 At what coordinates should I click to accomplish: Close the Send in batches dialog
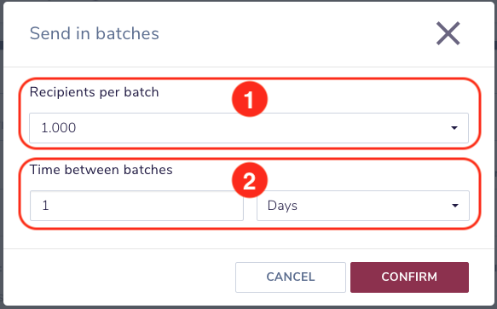click(448, 33)
